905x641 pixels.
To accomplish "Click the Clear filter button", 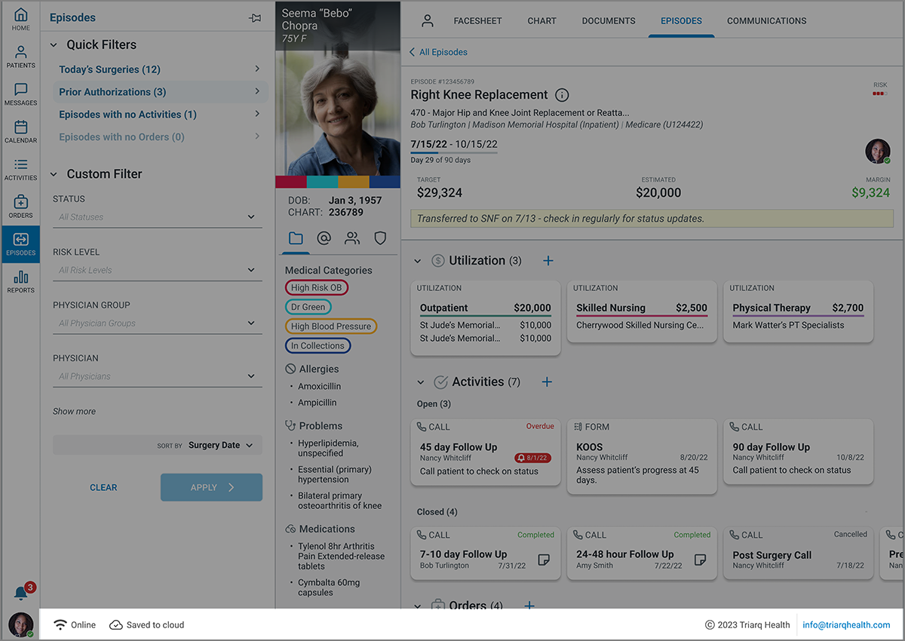I will 103,488.
